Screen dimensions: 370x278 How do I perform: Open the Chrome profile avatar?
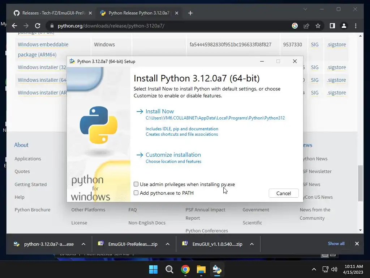(x=344, y=26)
